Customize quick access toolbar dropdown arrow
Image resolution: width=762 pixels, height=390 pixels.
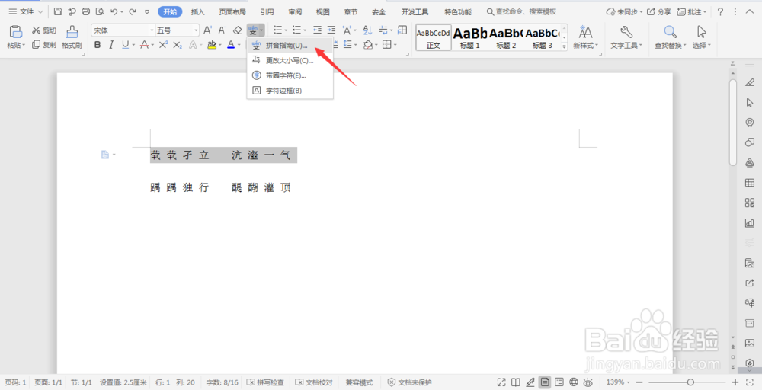point(147,11)
